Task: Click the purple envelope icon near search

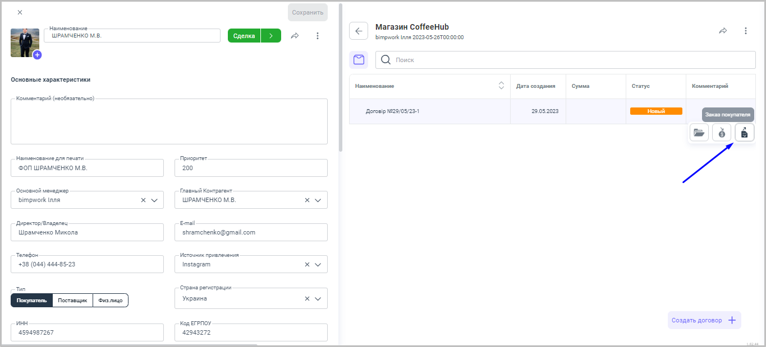Action: coord(359,60)
